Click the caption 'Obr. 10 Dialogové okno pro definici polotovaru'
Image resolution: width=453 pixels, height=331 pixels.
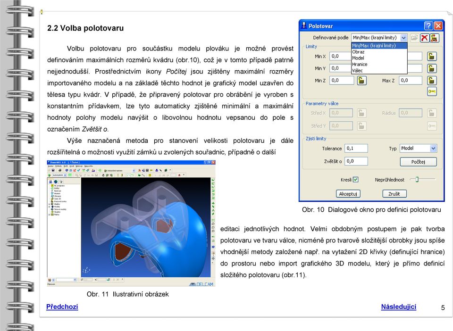pyautogui.click(x=371, y=210)
